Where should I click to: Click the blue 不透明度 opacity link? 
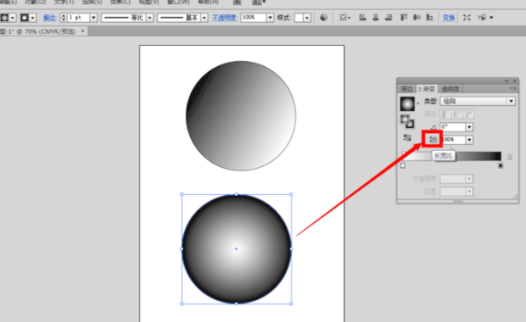(225, 18)
